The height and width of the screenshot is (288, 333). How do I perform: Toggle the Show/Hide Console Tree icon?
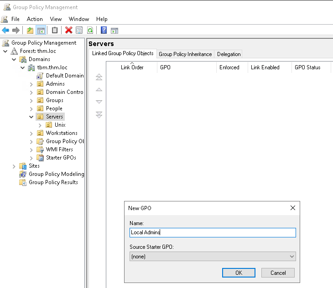[41, 31]
